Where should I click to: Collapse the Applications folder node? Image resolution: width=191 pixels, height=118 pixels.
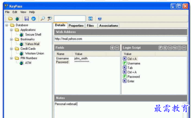coord(11,30)
